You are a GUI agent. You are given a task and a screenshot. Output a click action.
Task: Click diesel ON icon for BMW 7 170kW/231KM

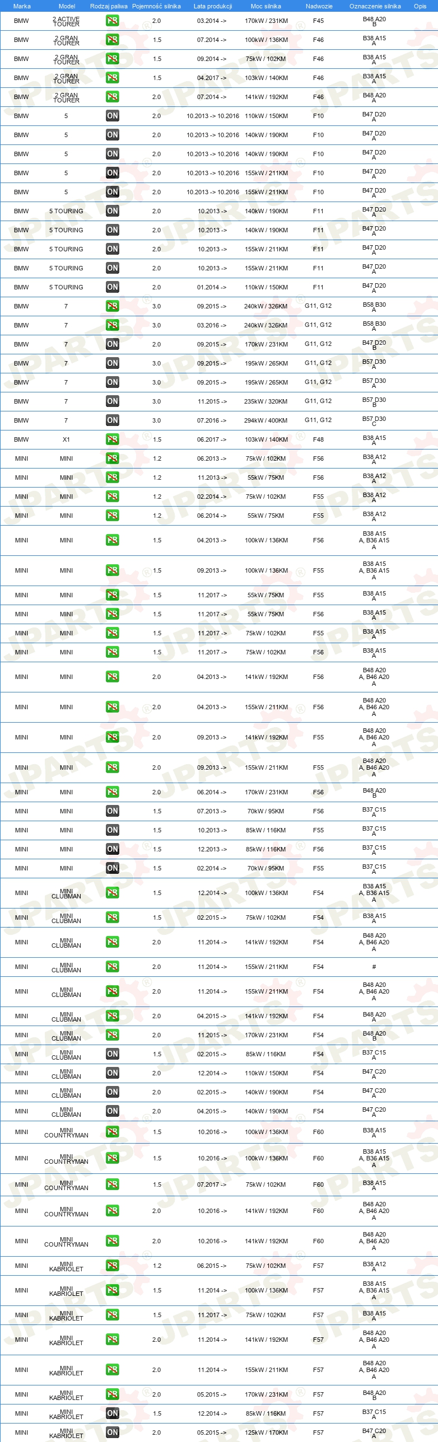pyautogui.click(x=113, y=344)
